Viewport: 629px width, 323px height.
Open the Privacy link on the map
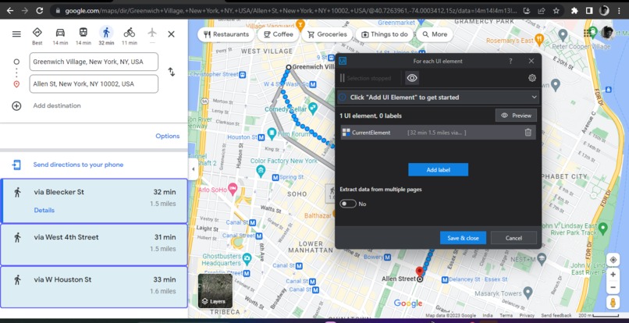527,315
